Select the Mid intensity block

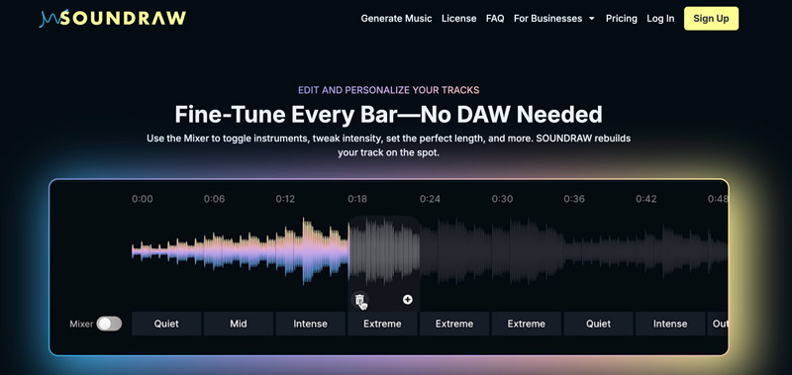point(239,324)
